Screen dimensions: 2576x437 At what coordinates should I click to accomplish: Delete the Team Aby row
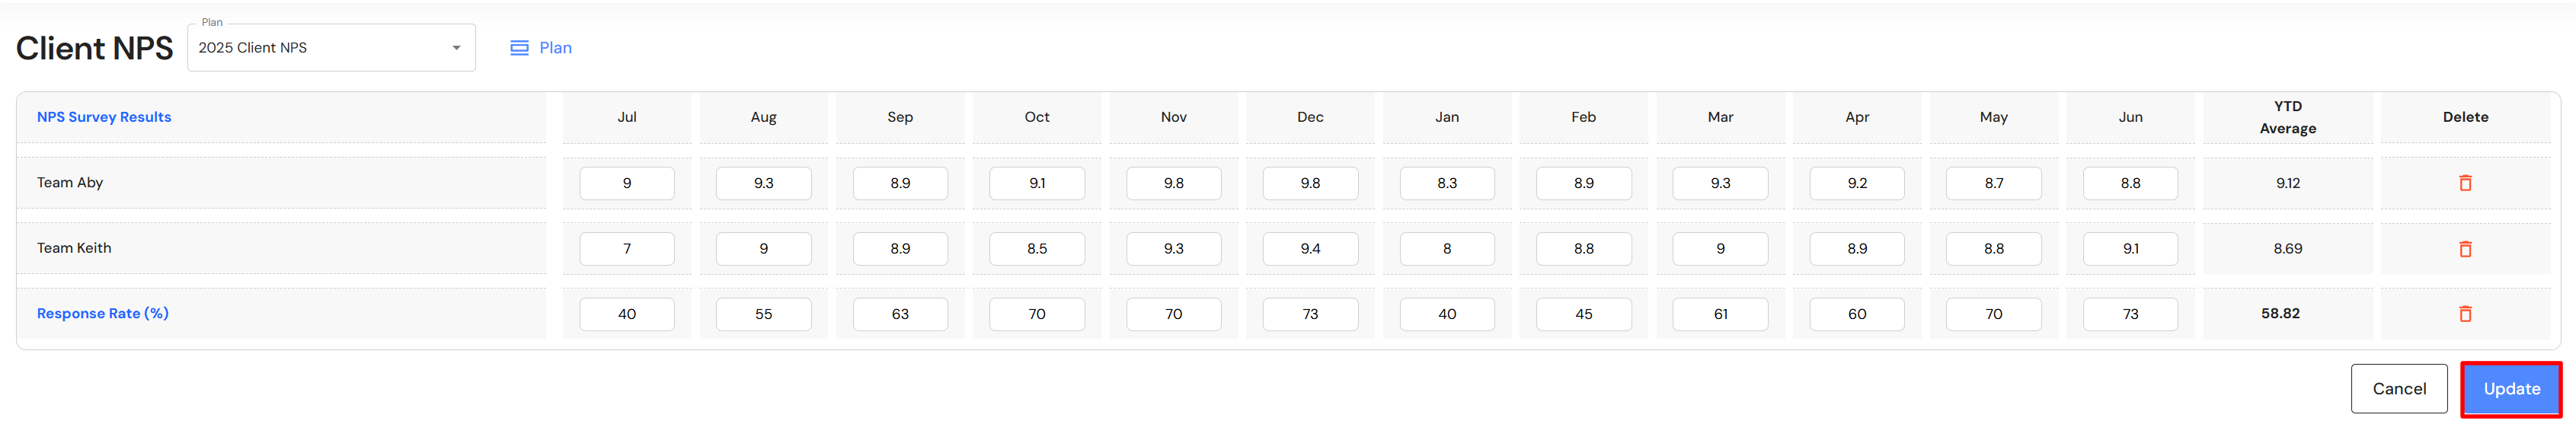(x=2465, y=183)
